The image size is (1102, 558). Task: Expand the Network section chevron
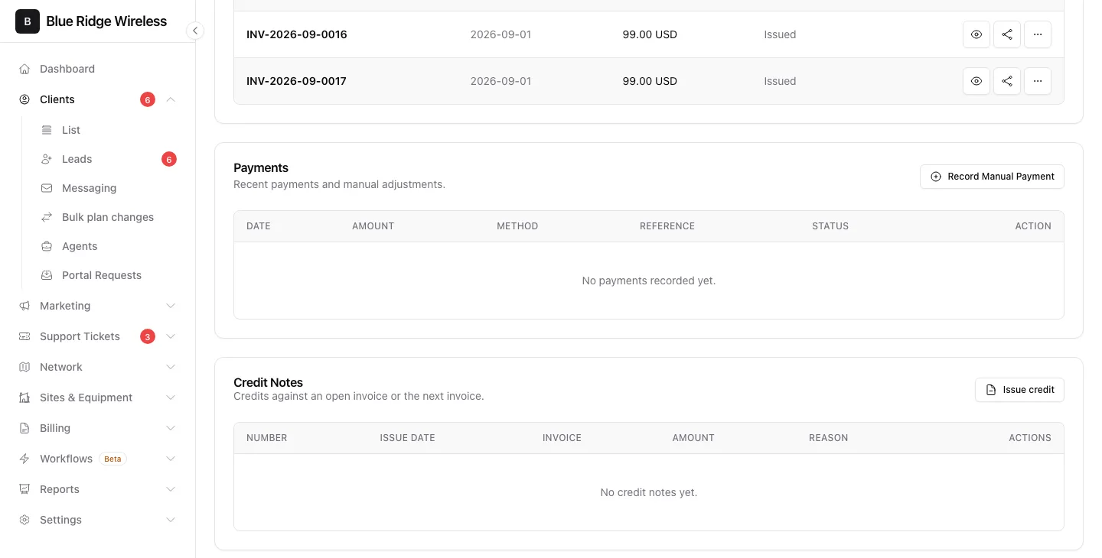point(171,367)
